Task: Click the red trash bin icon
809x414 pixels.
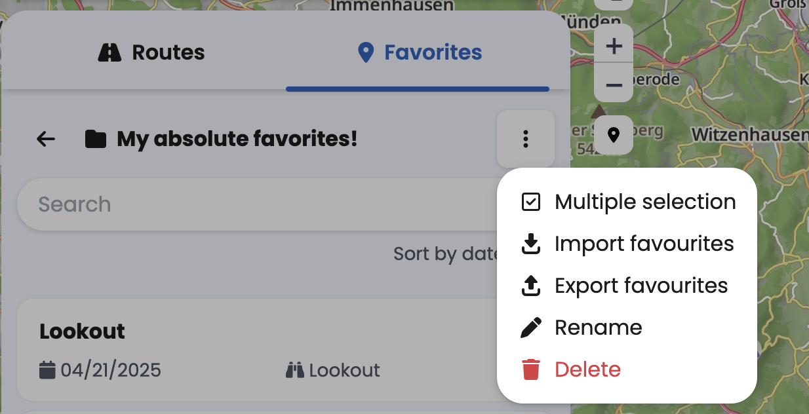Action: 530,369
